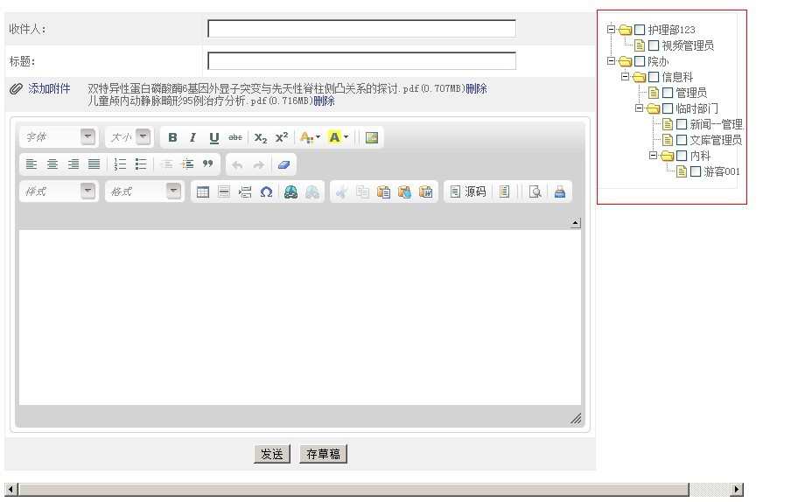Insert a page break
Image resolution: width=791 pixels, height=502 pixels.
[245, 192]
